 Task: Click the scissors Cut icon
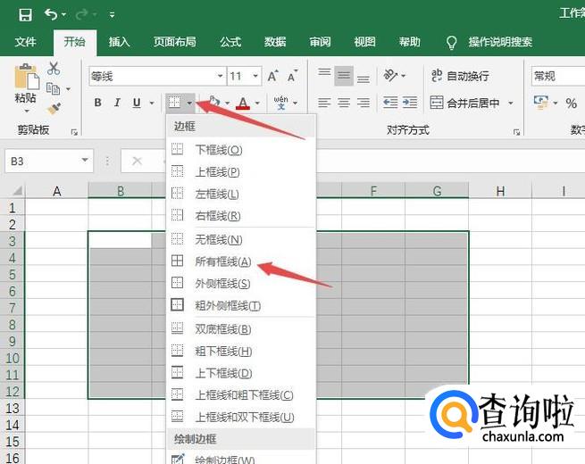54,69
